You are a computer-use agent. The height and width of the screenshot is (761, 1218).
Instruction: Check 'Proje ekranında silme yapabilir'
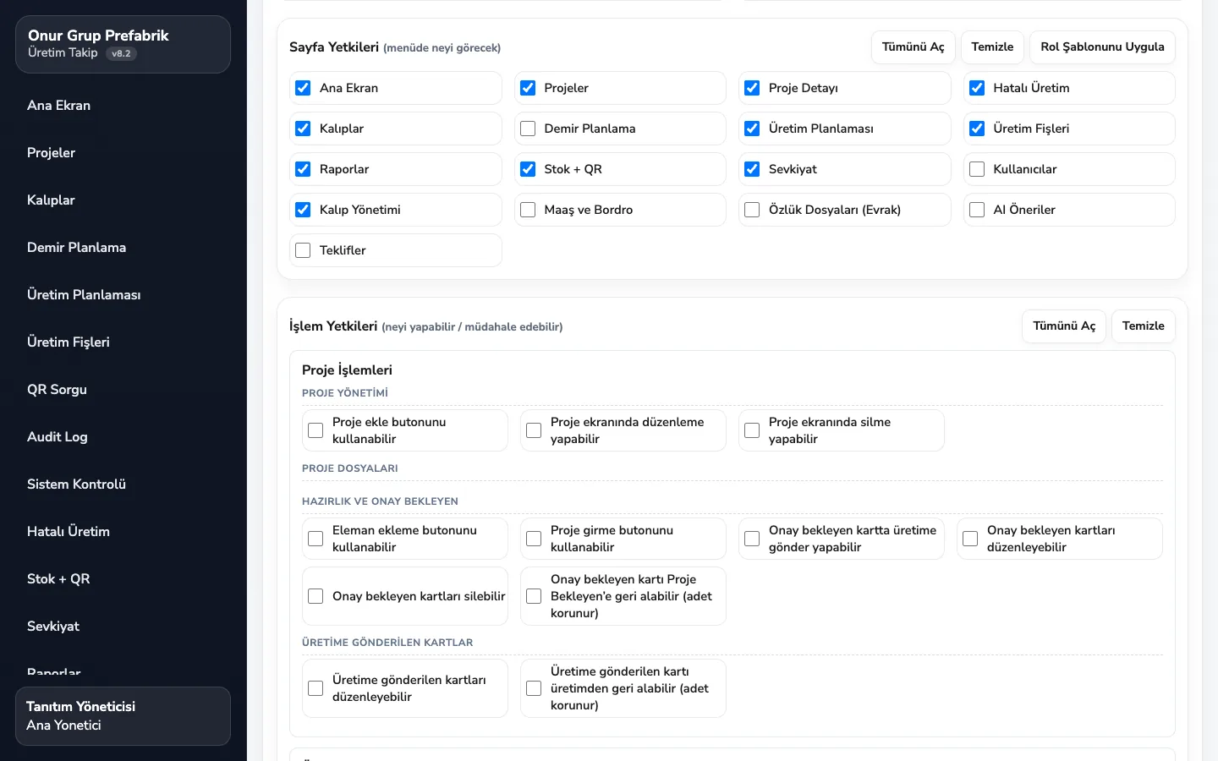point(752,430)
